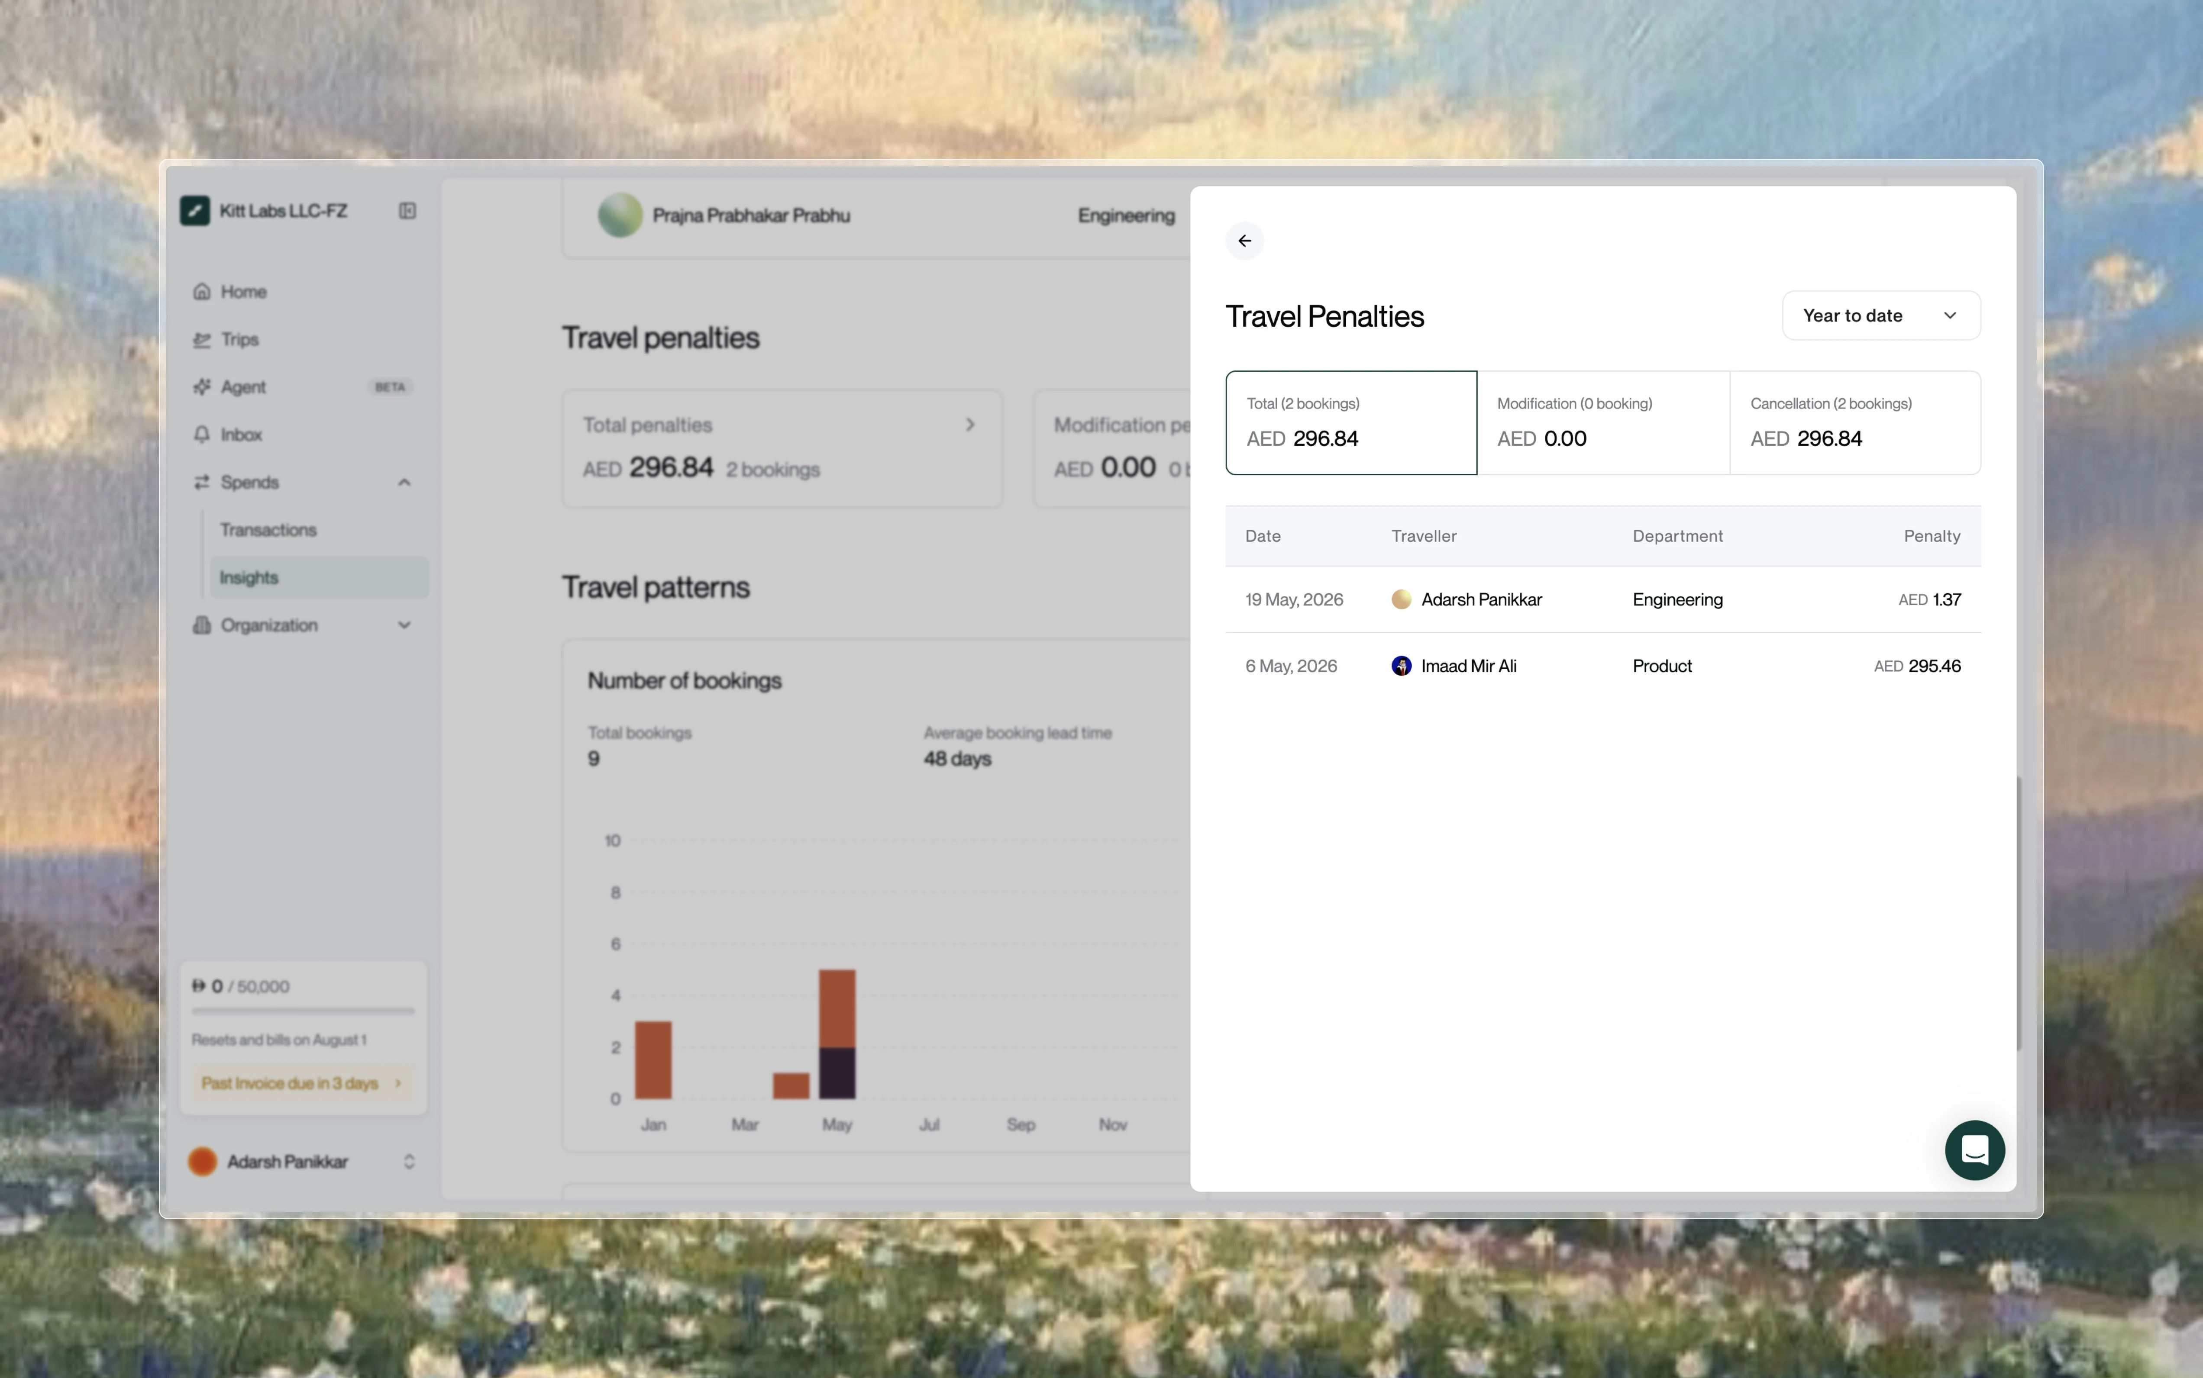Go to Home in the sidebar

[243, 292]
